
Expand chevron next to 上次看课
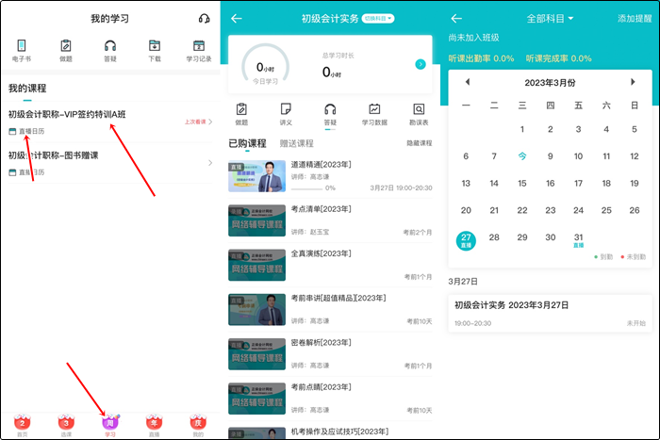tap(210, 122)
